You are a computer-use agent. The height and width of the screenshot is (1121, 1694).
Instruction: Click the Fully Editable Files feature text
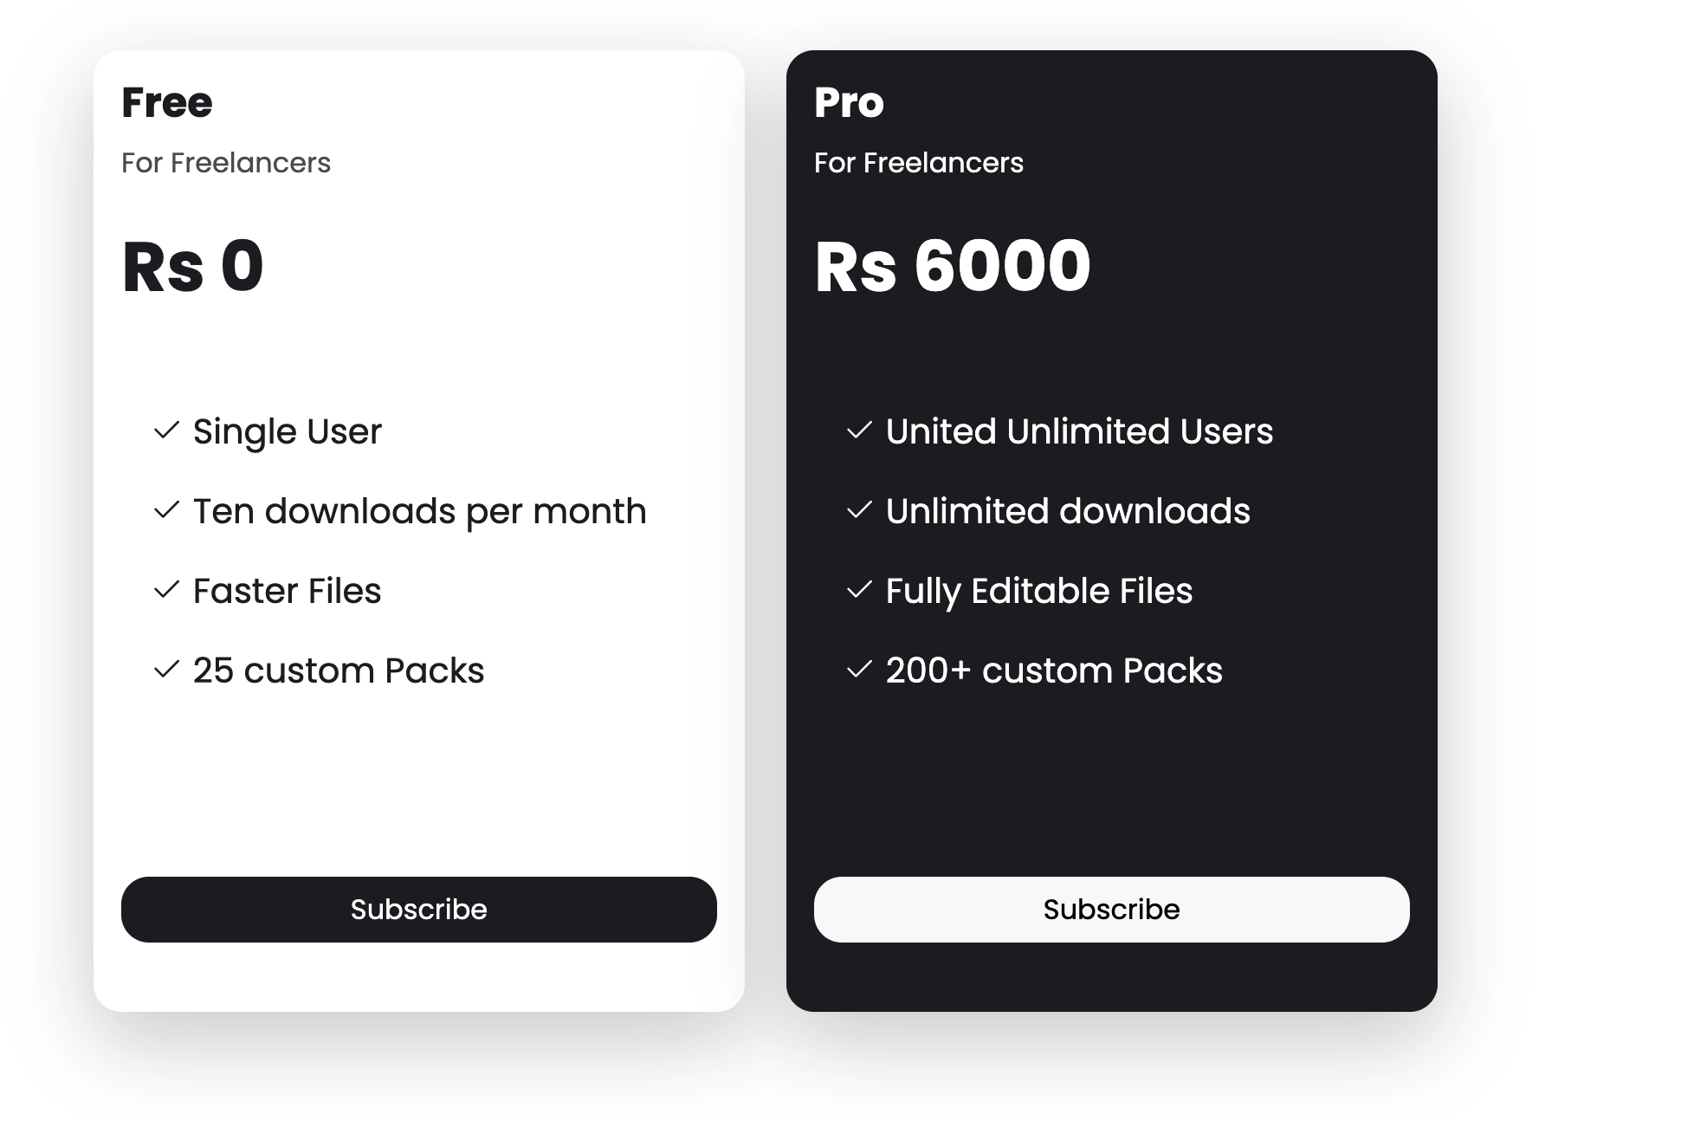(x=1039, y=592)
